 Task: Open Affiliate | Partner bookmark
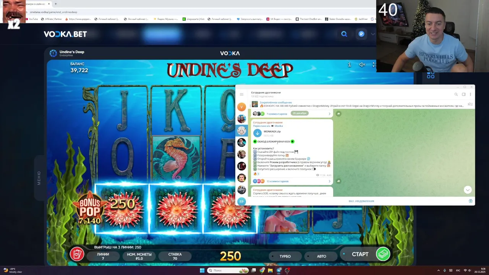tap(51, 19)
